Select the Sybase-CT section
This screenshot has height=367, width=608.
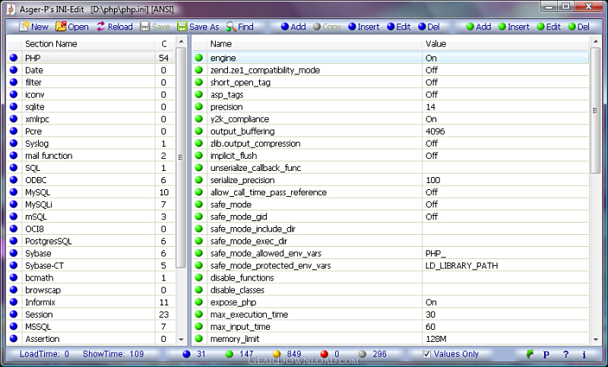[90, 265]
